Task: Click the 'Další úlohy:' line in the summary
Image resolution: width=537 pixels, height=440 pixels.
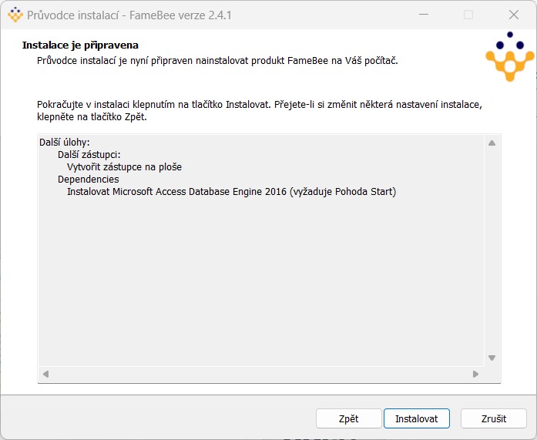Action: (x=65, y=142)
